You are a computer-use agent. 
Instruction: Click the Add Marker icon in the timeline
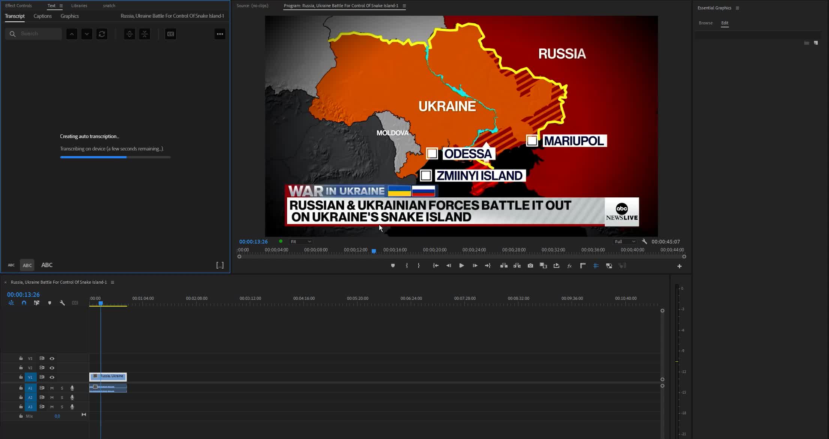coord(50,303)
